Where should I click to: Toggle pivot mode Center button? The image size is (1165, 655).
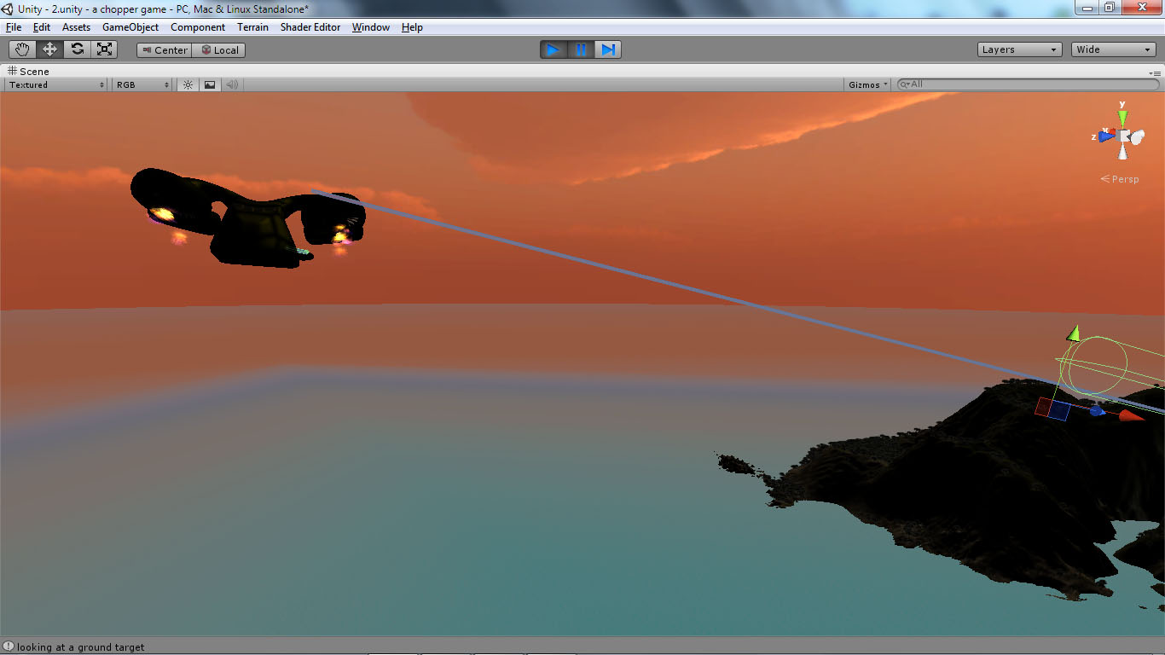(165, 50)
